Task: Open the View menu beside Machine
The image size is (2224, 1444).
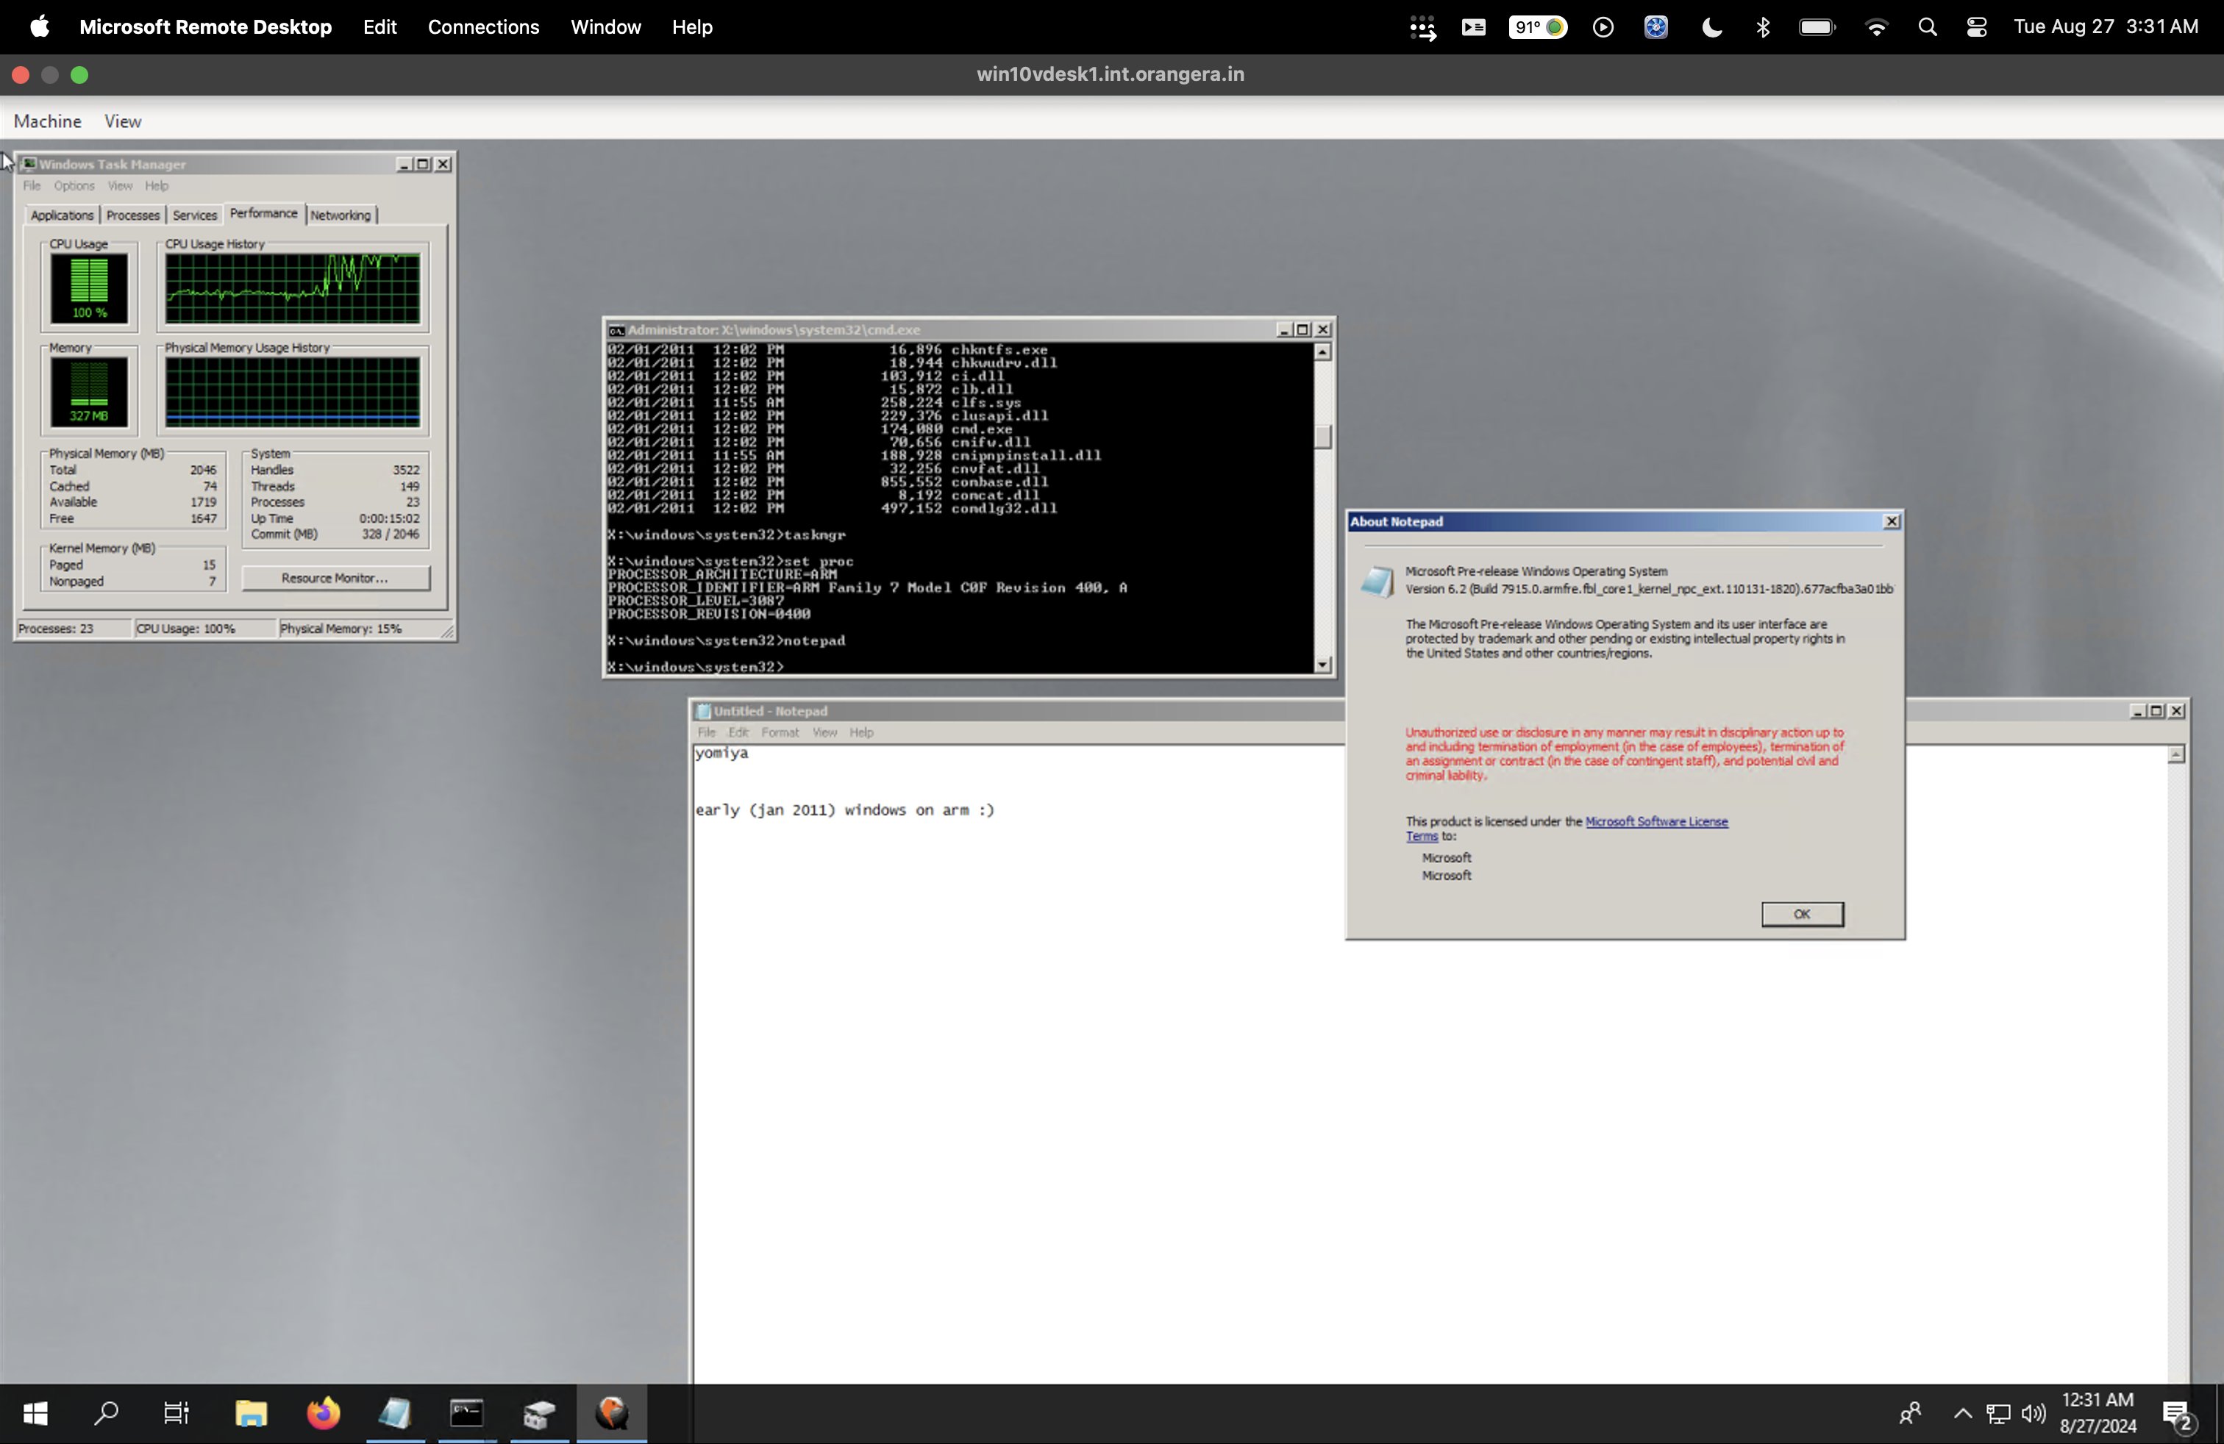Action: point(122,121)
